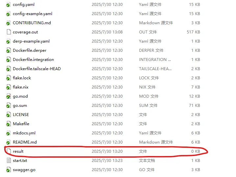Select the flake.lock file entry
The width and height of the screenshot is (236, 177).
tap(22, 78)
